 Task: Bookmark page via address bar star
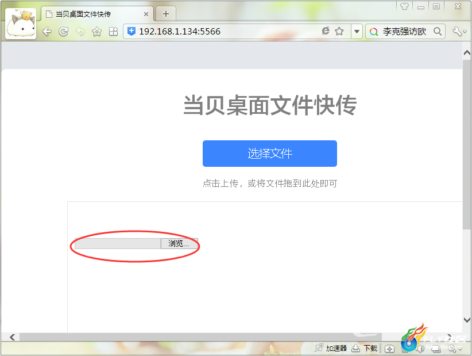(x=339, y=31)
